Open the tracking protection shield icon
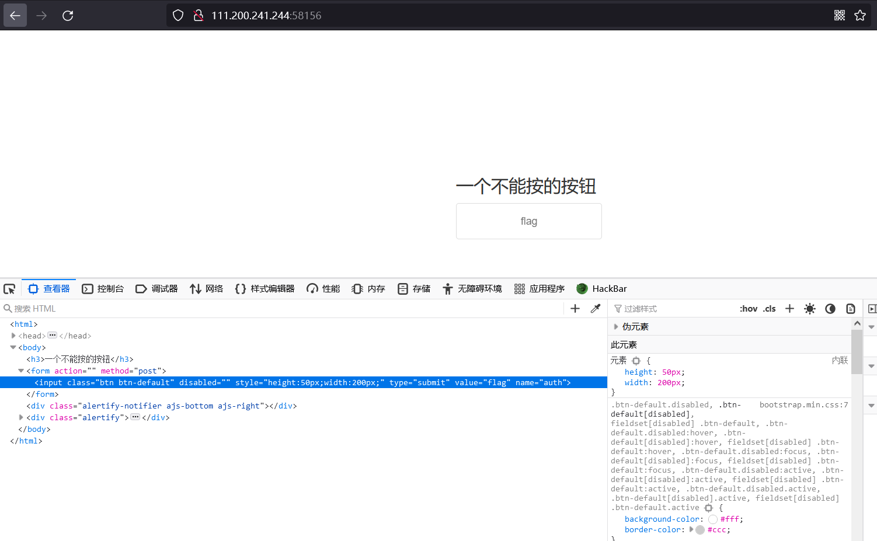Viewport: 877px width, 541px height. click(178, 15)
